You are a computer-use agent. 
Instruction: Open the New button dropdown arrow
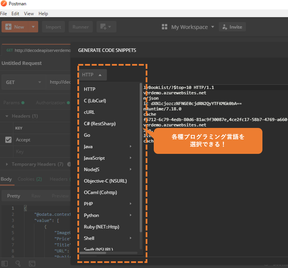coord(33,27)
